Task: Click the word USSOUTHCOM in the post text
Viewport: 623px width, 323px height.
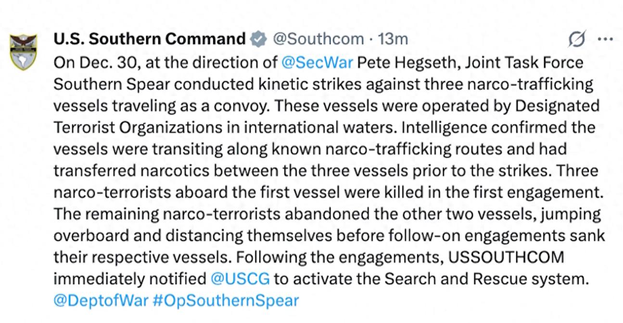Action: [506, 257]
